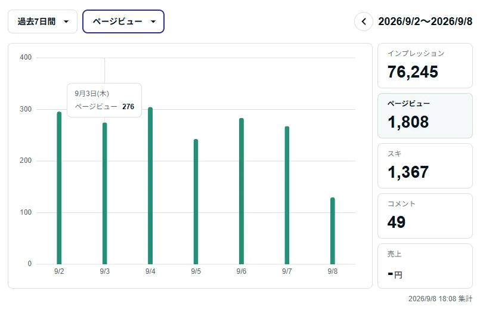Select the スキ 1,367 card
The image size is (483, 309).
425,166
